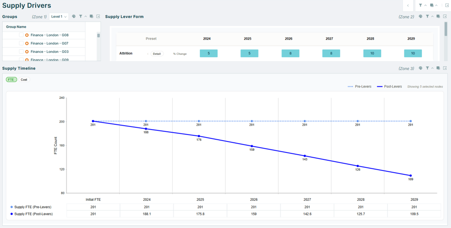Toggle Post-Levers series in chart legend
This screenshot has width=451, height=228.
[389, 87]
